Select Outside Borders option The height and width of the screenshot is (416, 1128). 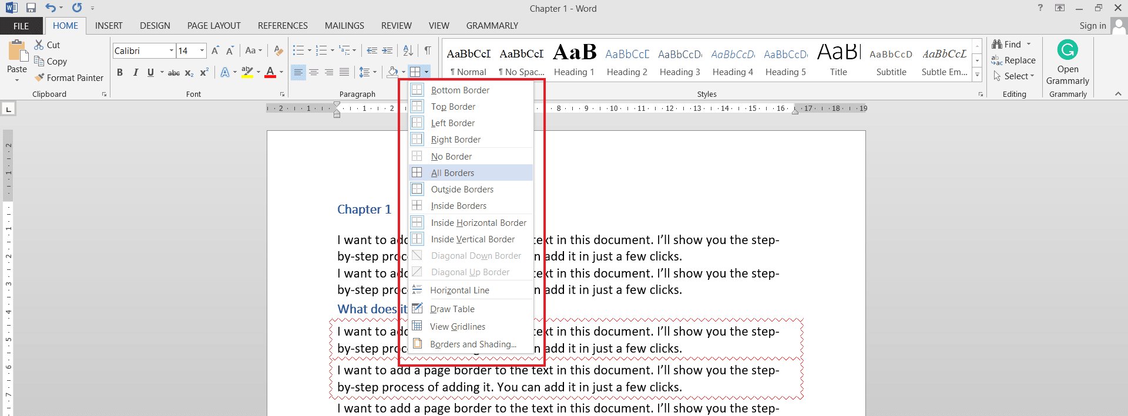(x=471, y=189)
